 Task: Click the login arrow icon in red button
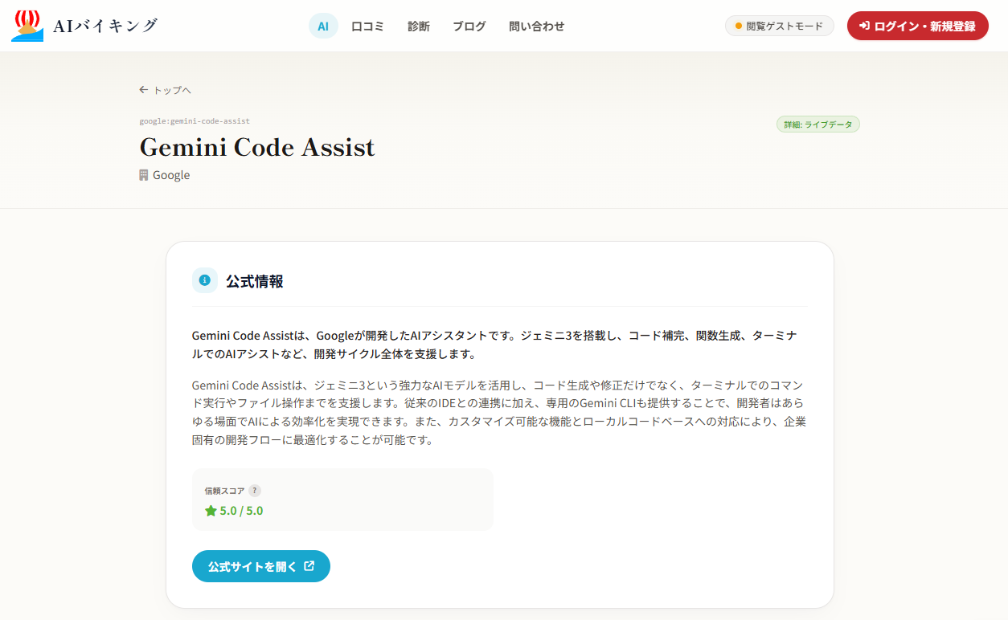pos(865,26)
